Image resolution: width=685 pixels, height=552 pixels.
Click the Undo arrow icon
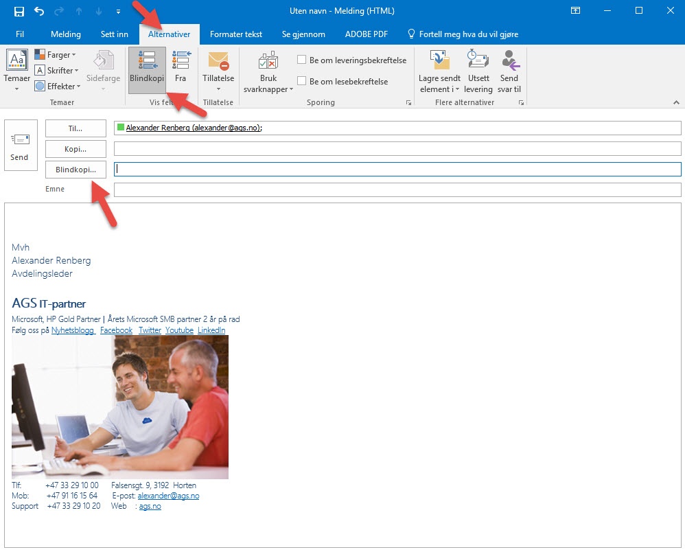tap(39, 11)
